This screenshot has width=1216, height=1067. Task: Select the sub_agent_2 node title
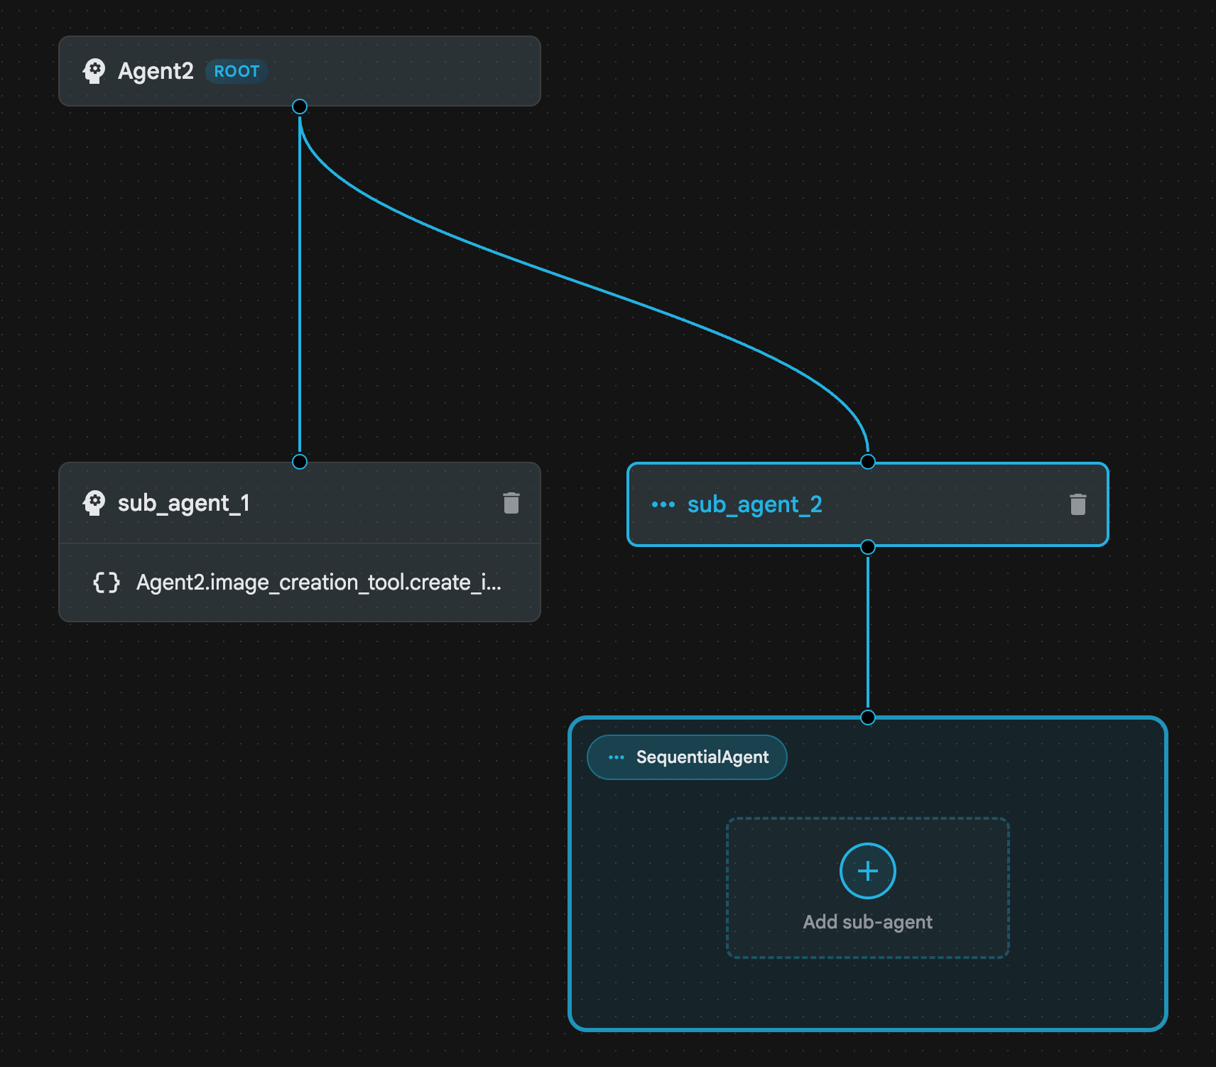tap(754, 504)
